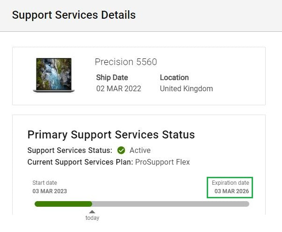282x232 pixels.
Task: Click the green portion of support progress bar
Action: tap(63, 204)
